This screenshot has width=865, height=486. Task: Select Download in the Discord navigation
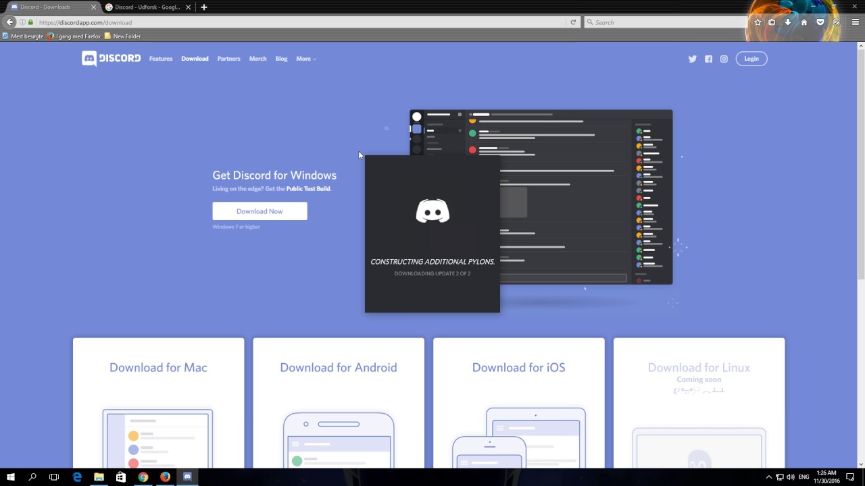click(195, 59)
